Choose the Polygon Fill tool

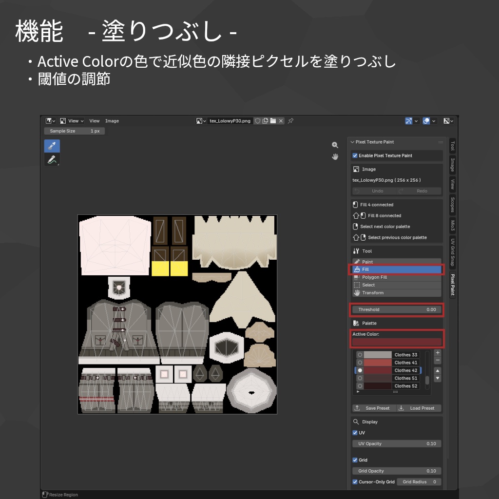click(x=397, y=277)
